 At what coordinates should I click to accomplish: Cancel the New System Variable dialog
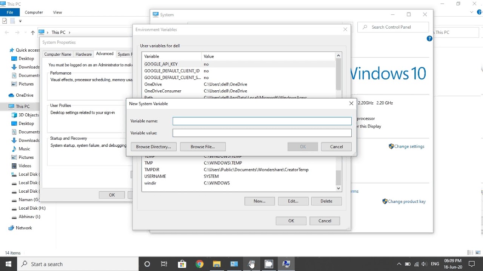336,147
